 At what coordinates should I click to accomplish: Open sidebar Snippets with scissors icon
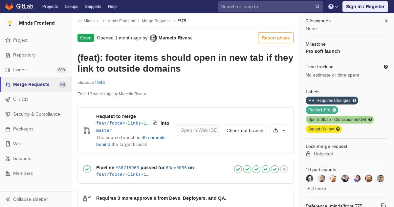pos(36,158)
